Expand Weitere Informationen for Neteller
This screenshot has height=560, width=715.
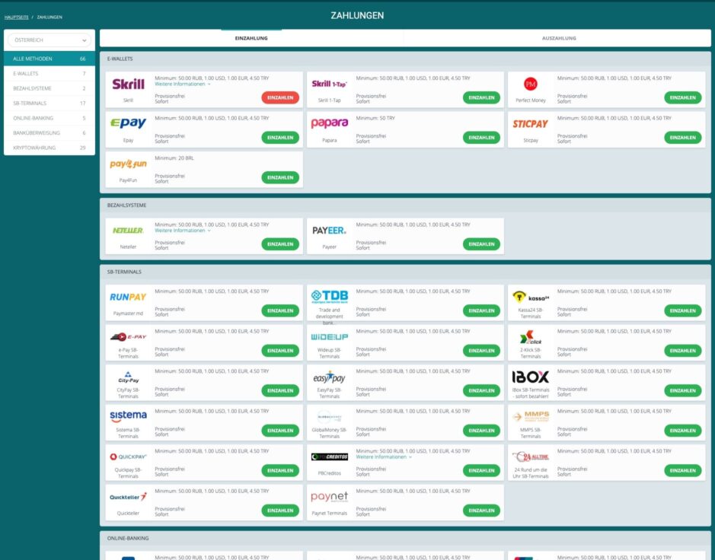pyautogui.click(x=183, y=231)
